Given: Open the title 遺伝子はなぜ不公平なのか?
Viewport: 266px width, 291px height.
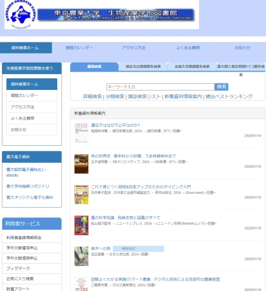Looking at the screenshot, I should (116, 125).
